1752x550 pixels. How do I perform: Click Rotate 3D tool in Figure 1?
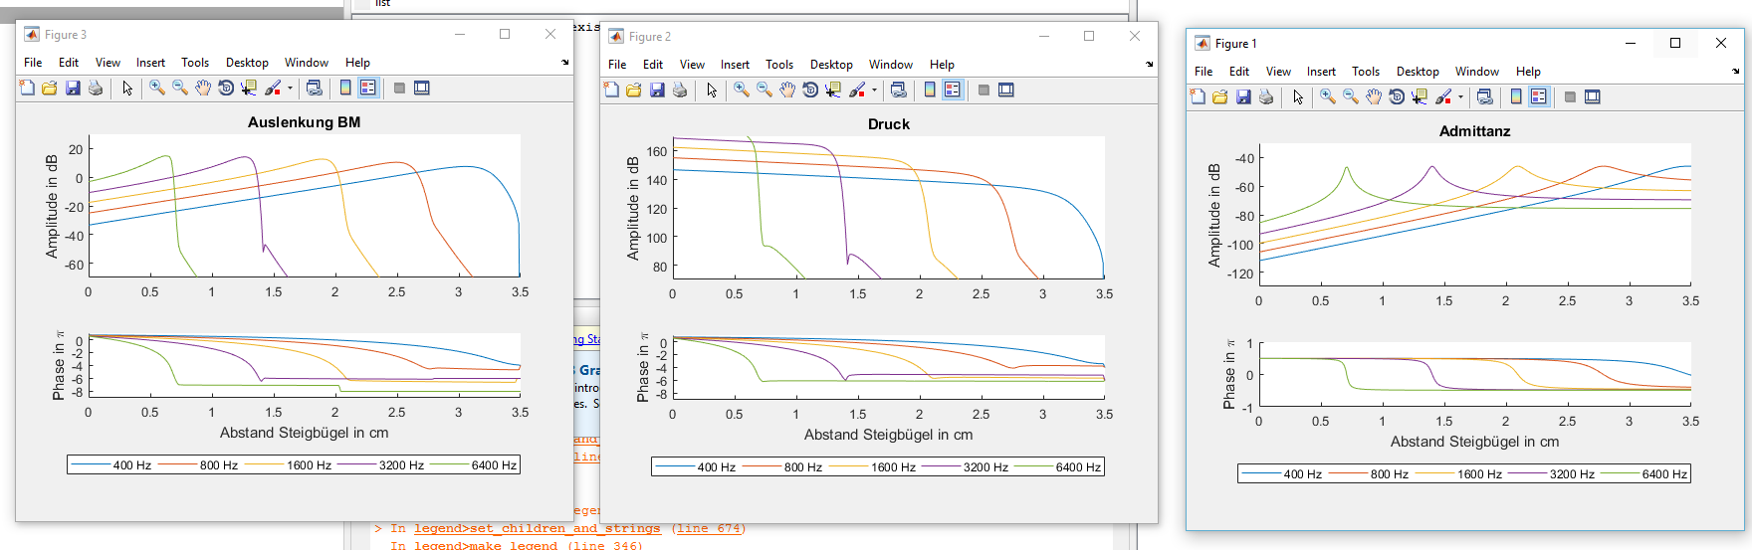coord(1397,97)
